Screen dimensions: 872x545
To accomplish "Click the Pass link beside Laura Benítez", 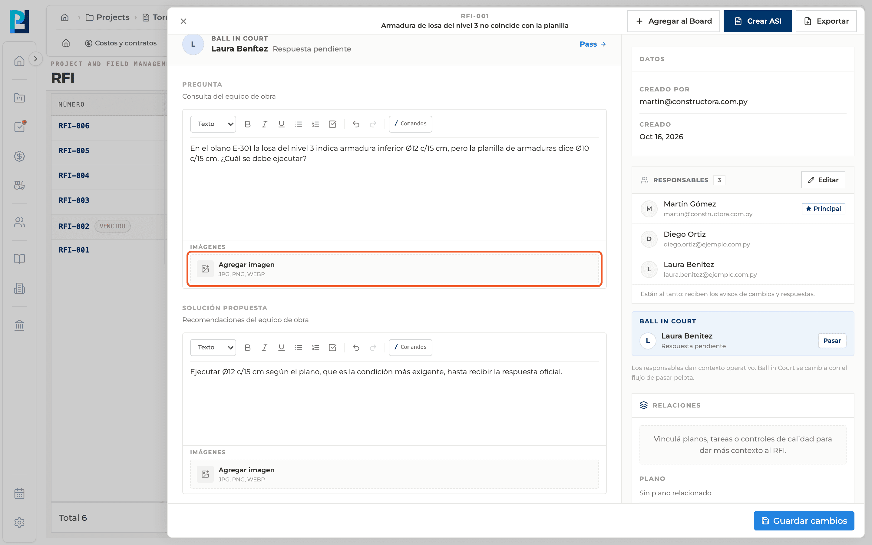I will pyautogui.click(x=593, y=44).
